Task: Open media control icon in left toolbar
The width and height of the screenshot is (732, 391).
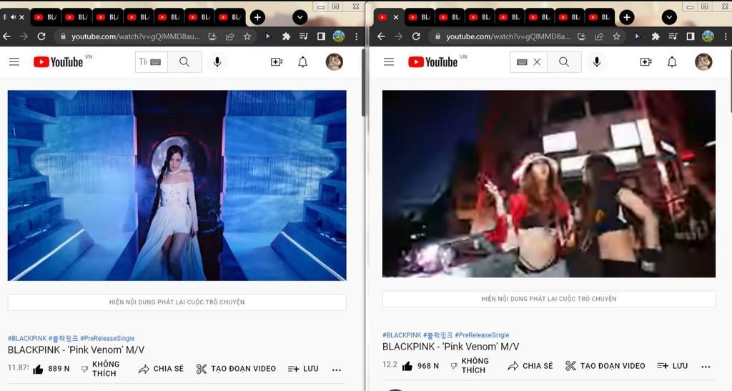Action: tap(303, 36)
